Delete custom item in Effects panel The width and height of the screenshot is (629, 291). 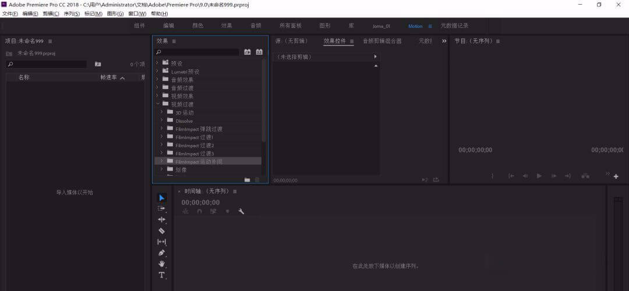257,180
